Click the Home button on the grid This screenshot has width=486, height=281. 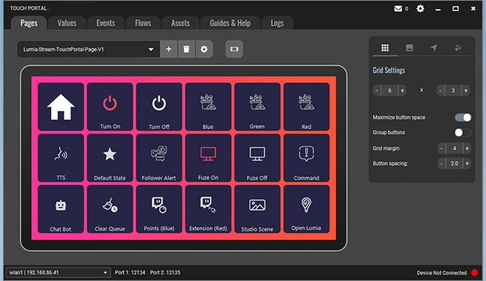[x=60, y=107]
